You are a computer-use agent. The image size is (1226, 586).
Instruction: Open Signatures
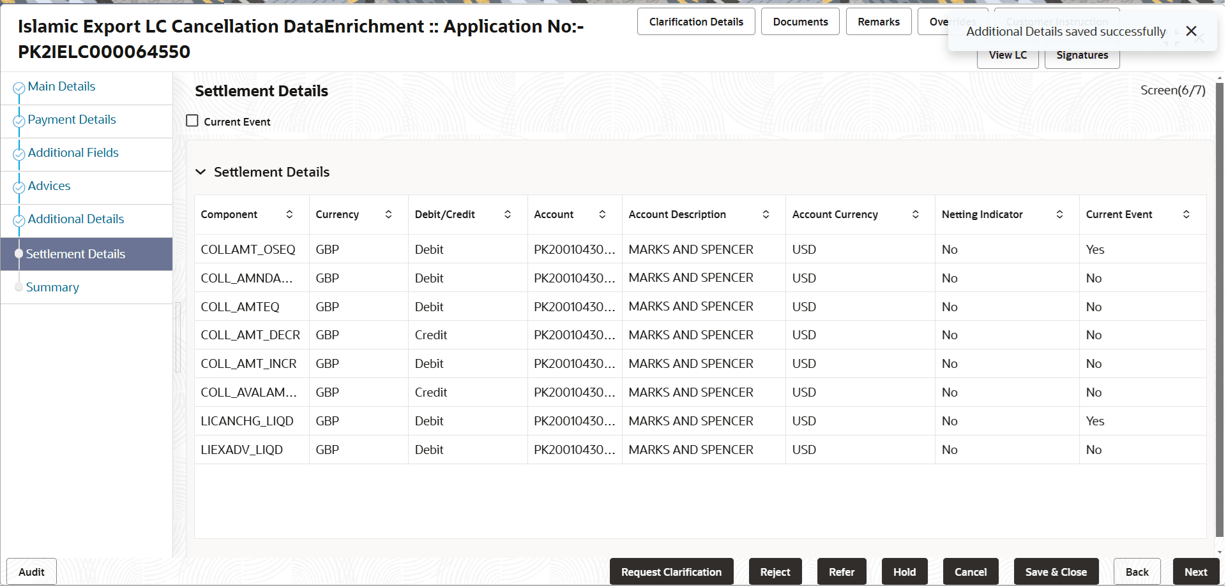coord(1082,55)
